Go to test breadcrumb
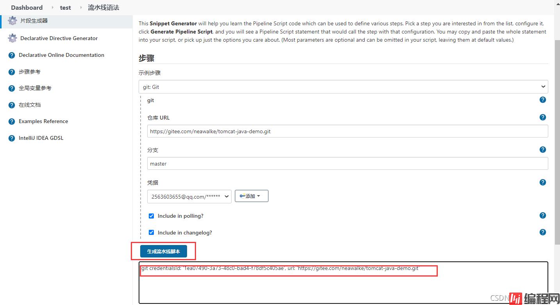The image size is (560, 305). click(66, 7)
